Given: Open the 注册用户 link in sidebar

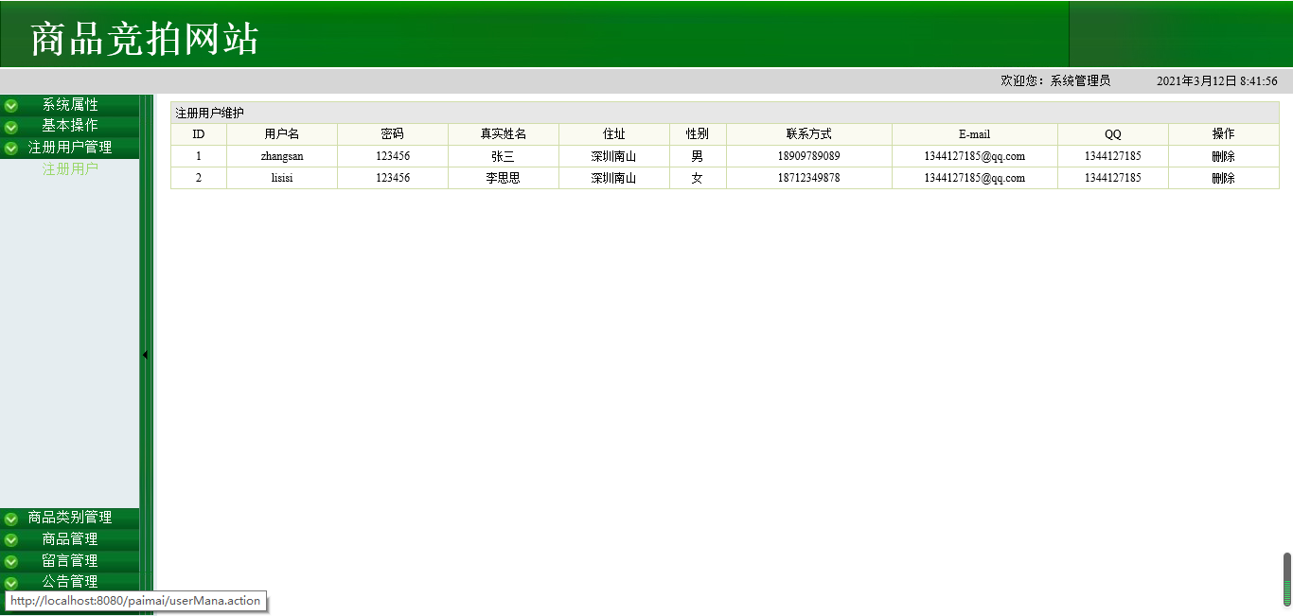Looking at the screenshot, I should point(70,169).
